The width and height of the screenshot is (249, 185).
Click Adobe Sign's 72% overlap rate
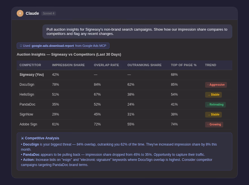point(97,124)
